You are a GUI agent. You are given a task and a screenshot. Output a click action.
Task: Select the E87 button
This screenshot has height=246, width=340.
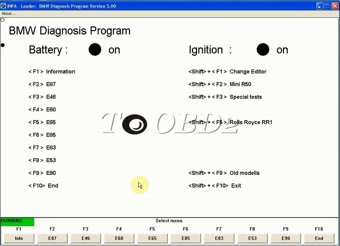[x=52, y=238]
